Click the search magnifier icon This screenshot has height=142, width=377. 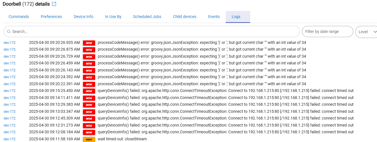pos(9,31)
